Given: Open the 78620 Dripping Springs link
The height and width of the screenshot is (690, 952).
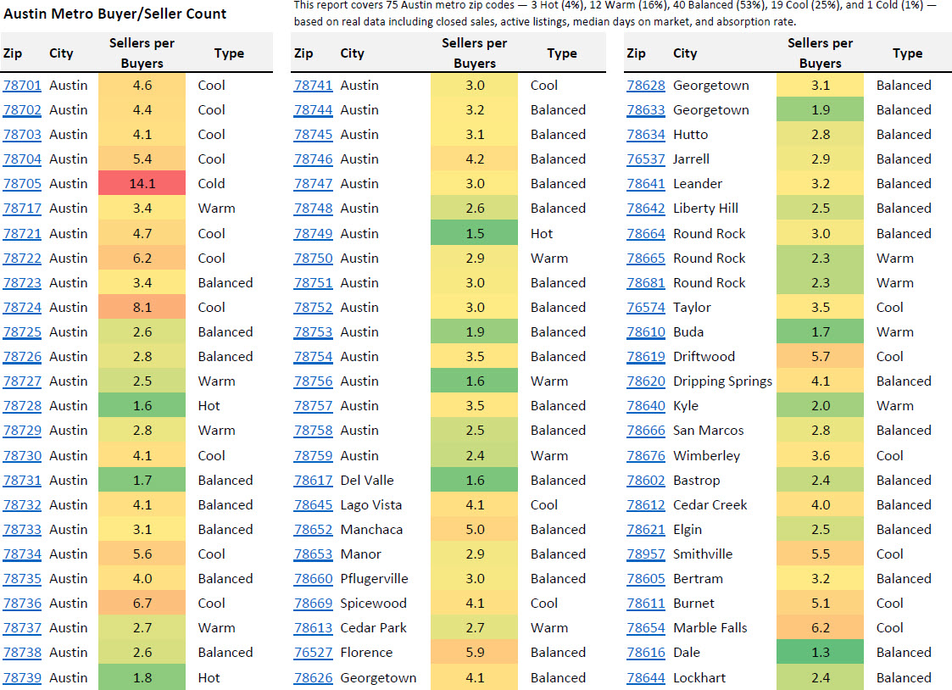Looking at the screenshot, I should (x=646, y=381).
